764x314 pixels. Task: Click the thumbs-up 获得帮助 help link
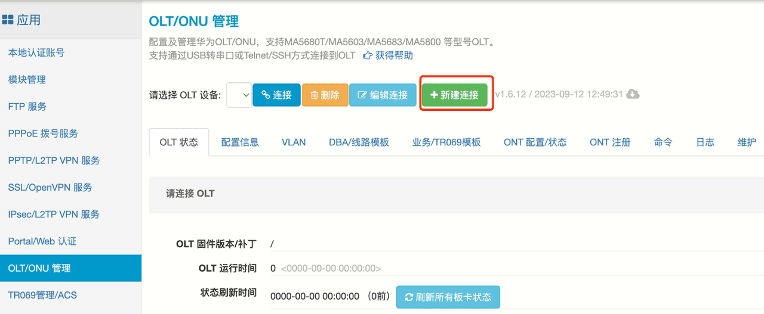pyautogui.click(x=388, y=55)
